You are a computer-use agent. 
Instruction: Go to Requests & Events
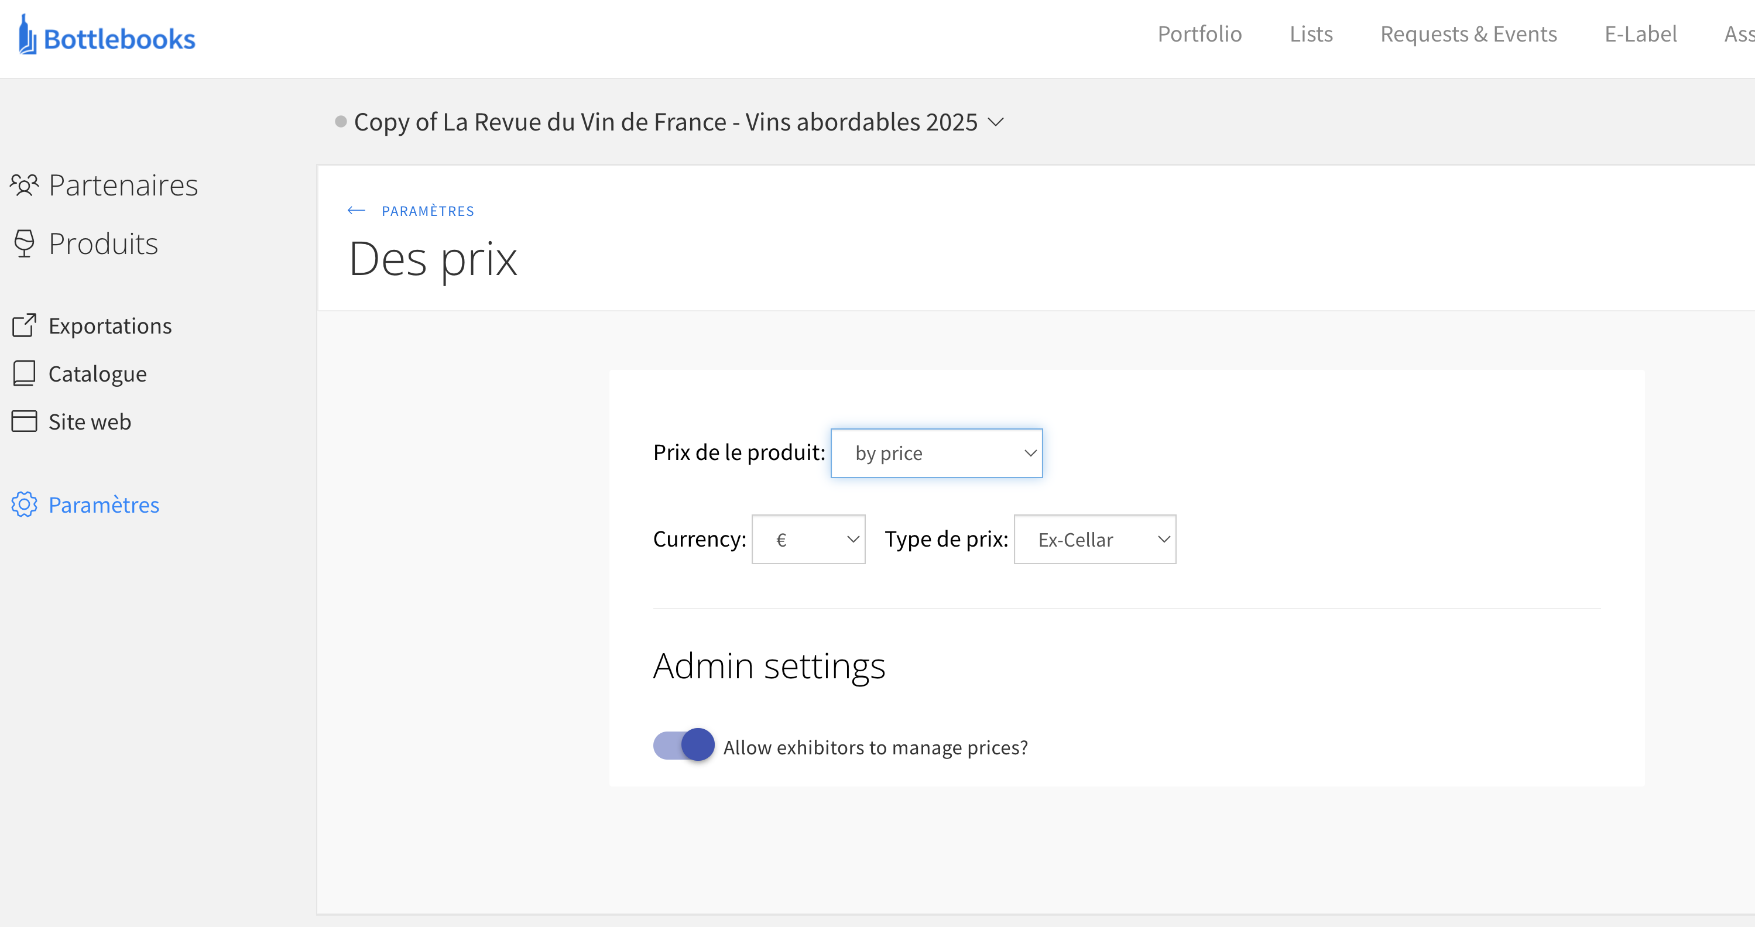coord(1468,34)
